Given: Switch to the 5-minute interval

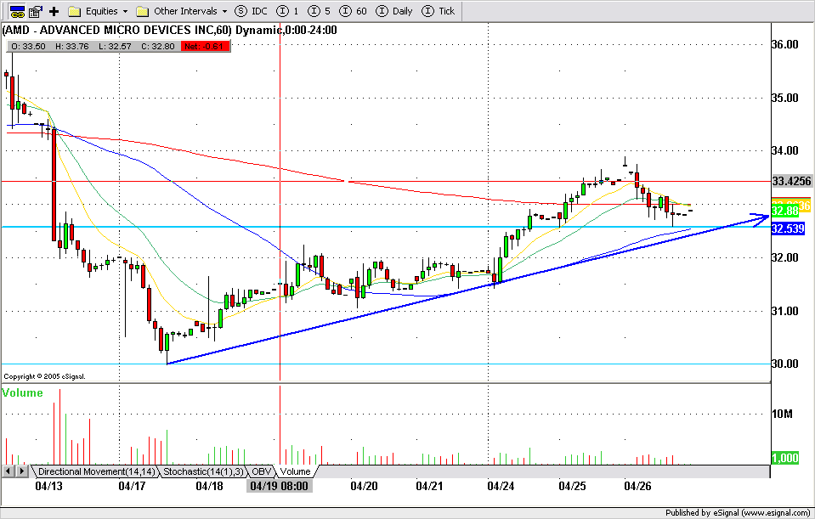Looking at the screenshot, I should [319, 11].
